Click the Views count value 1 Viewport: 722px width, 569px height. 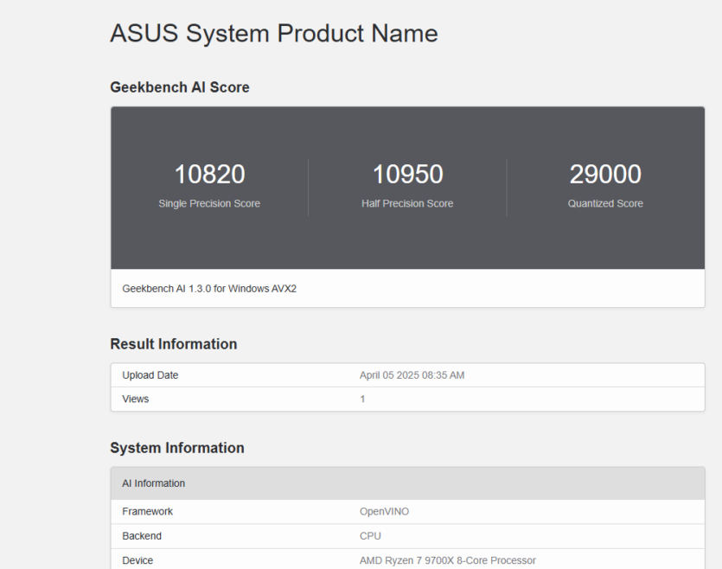(362, 400)
